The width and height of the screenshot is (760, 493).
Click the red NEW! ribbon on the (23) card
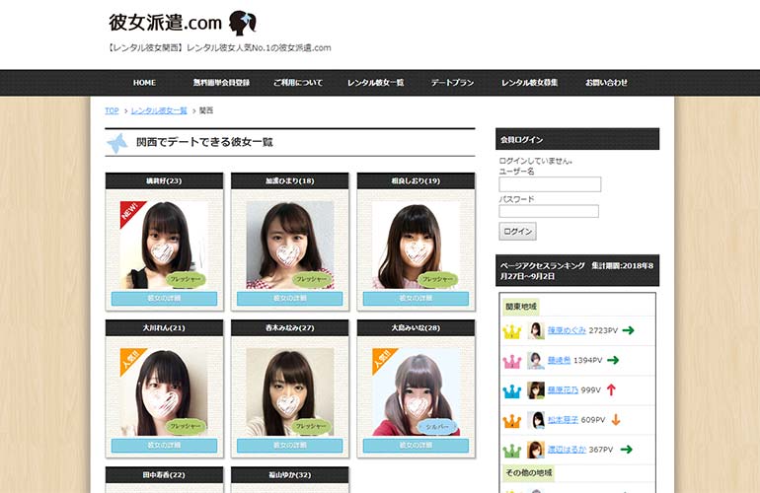pos(130,212)
